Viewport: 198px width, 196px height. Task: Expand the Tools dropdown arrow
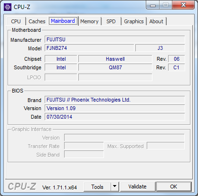[115, 187]
